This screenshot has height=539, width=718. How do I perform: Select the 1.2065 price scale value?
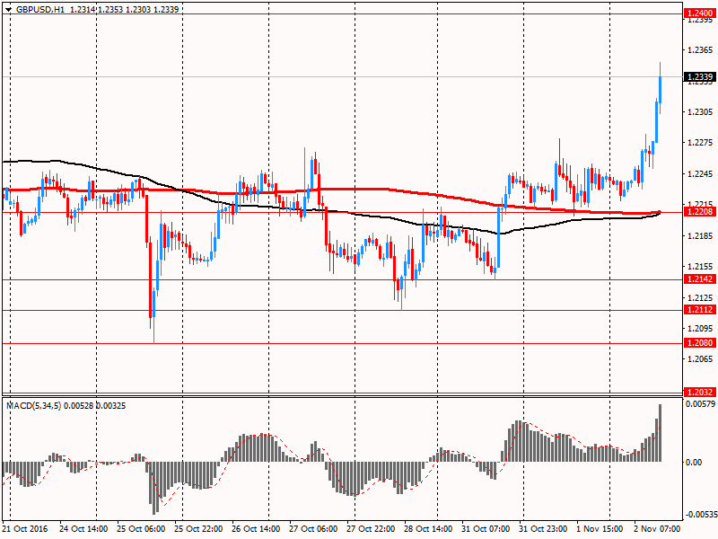tap(700, 358)
